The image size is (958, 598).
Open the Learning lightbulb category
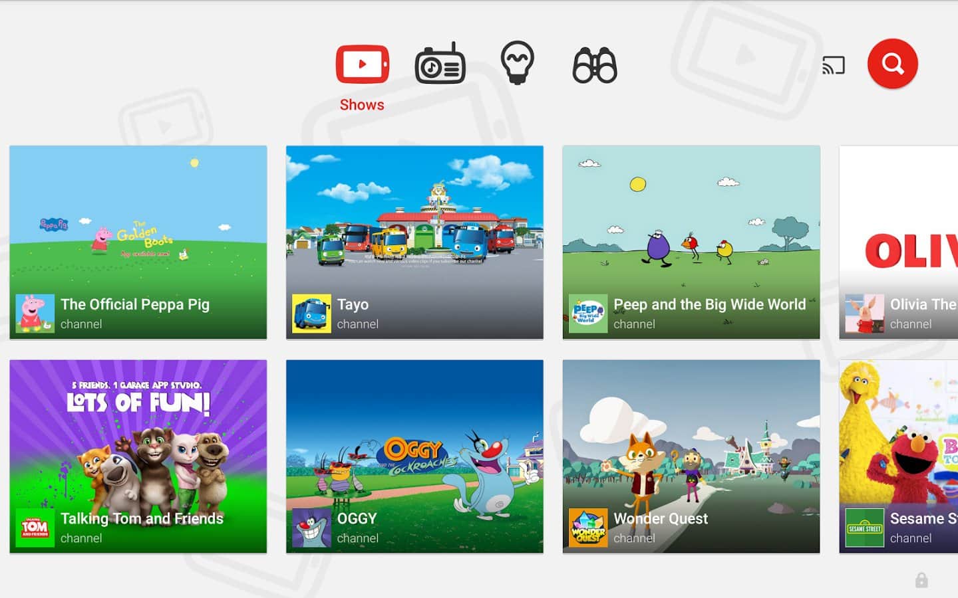point(517,63)
